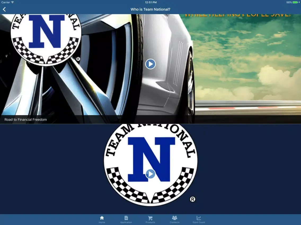The height and width of the screenshot is (225, 301).
Task: Click the 'Who is Team National?' title
Action: (x=150, y=10)
